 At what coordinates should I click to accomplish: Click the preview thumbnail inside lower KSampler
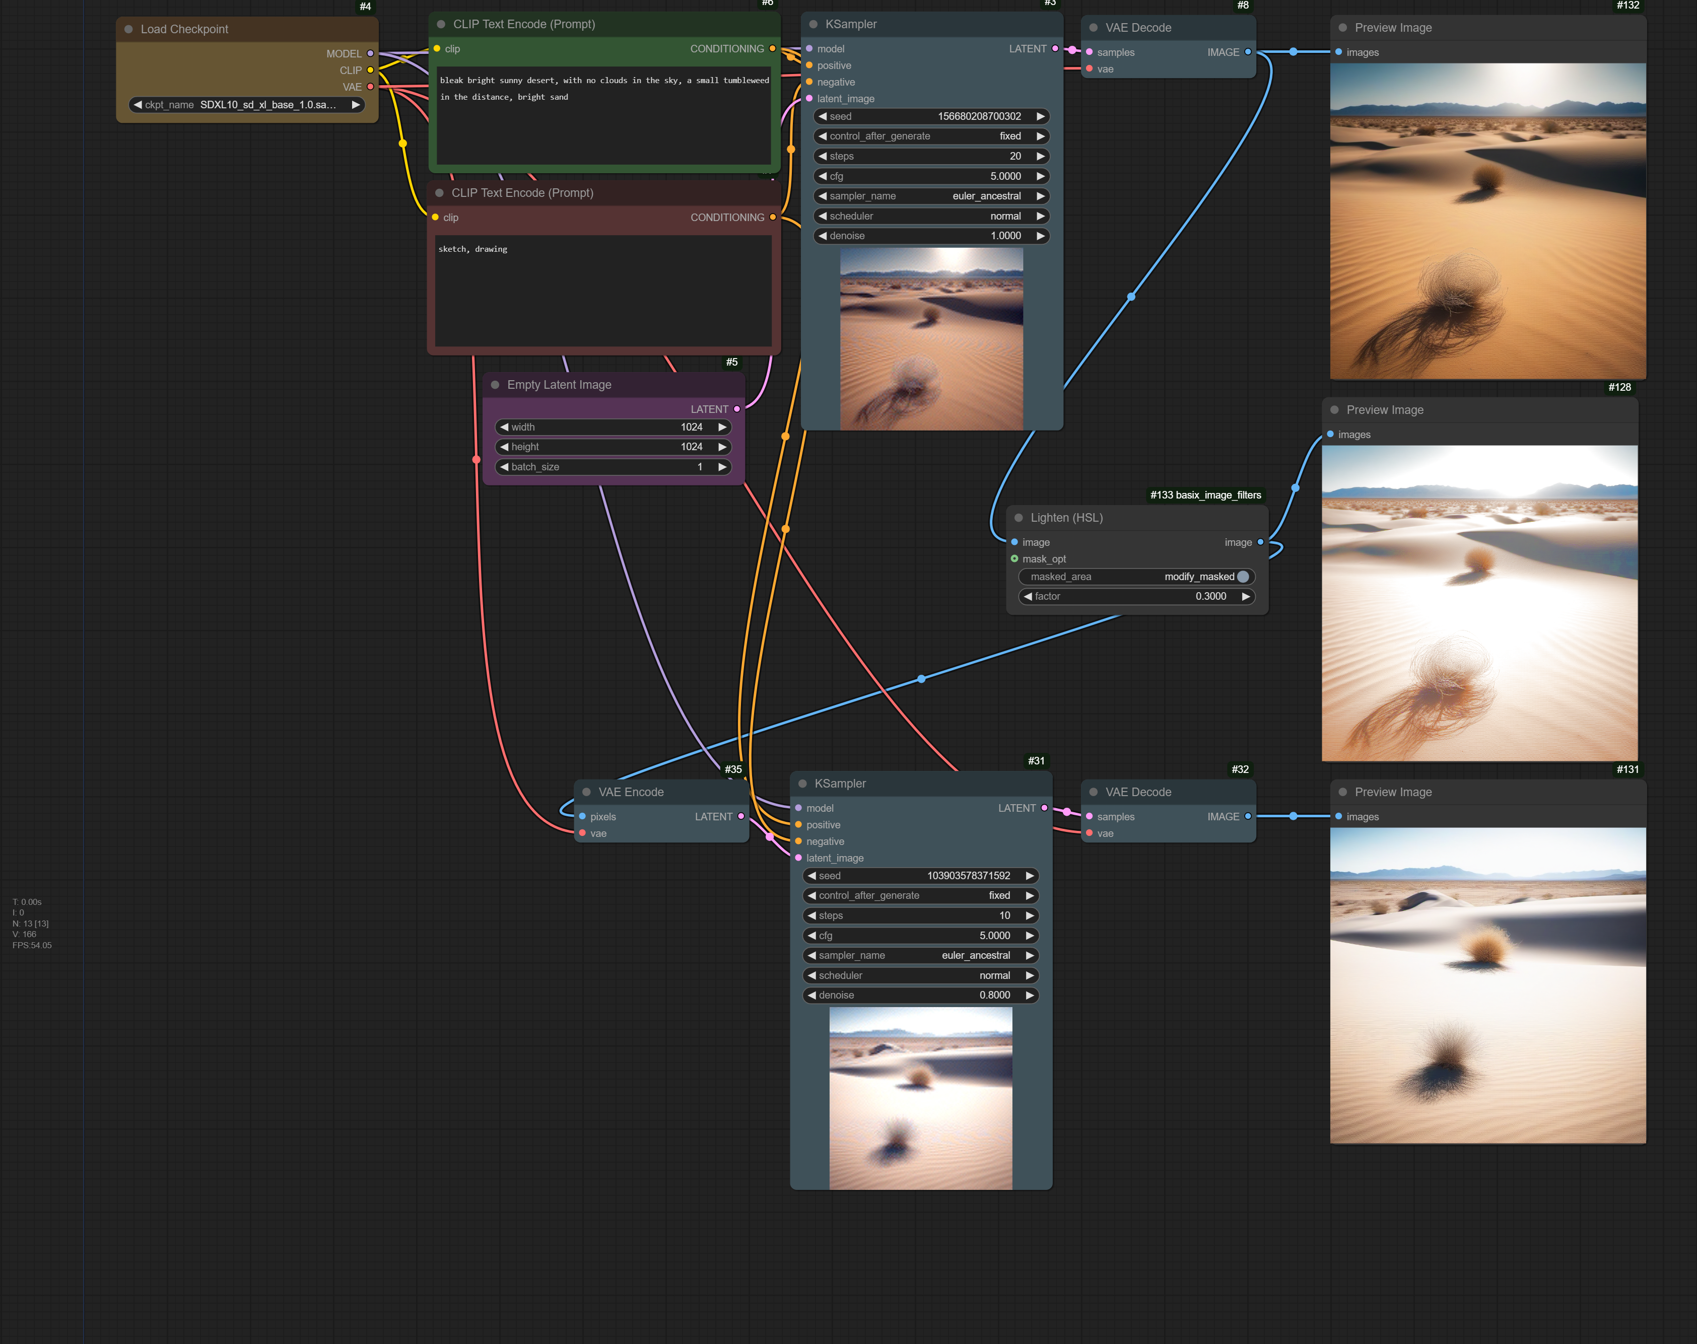click(921, 1098)
